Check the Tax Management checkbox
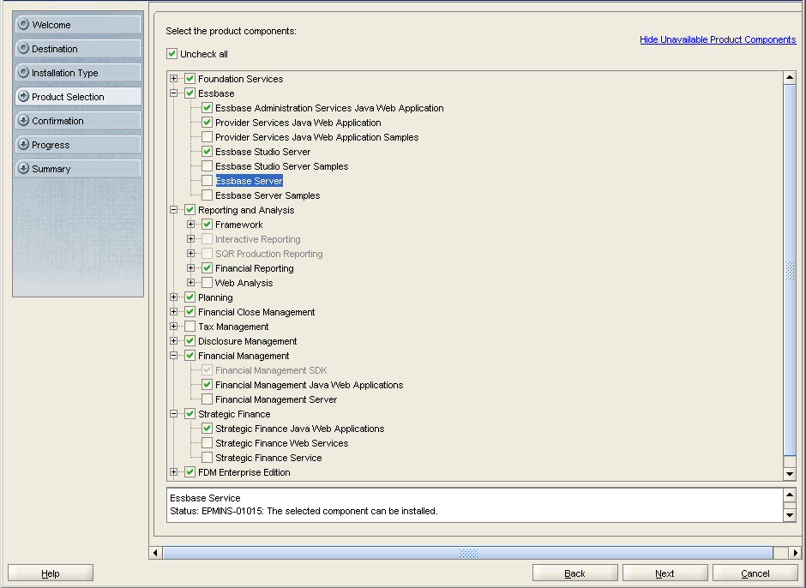Screen dimensions: 806x588 tap(189, 327)
